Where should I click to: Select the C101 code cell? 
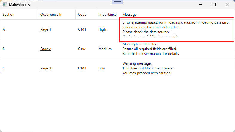coord(82,29)
